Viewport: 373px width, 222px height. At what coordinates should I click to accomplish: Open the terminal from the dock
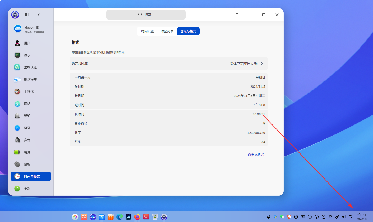point(146,217)
